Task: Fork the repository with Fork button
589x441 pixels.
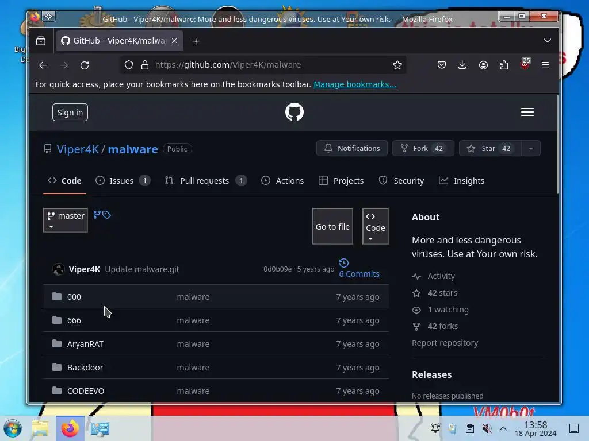Action: coord(423,149)
